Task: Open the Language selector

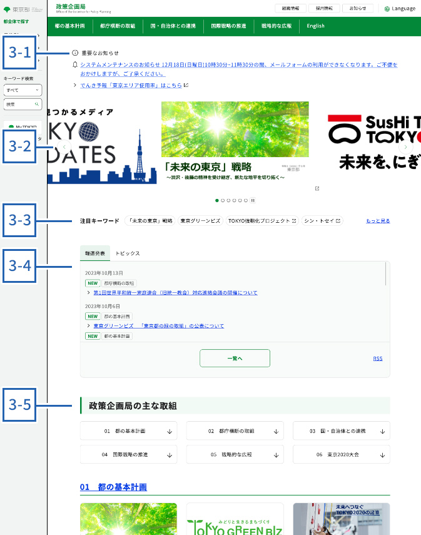Action: (400, 9)
